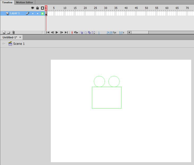Click the frame 70 mark on timeline ruler
Viewport: 194px width, 165px height.
click(187, 8)
